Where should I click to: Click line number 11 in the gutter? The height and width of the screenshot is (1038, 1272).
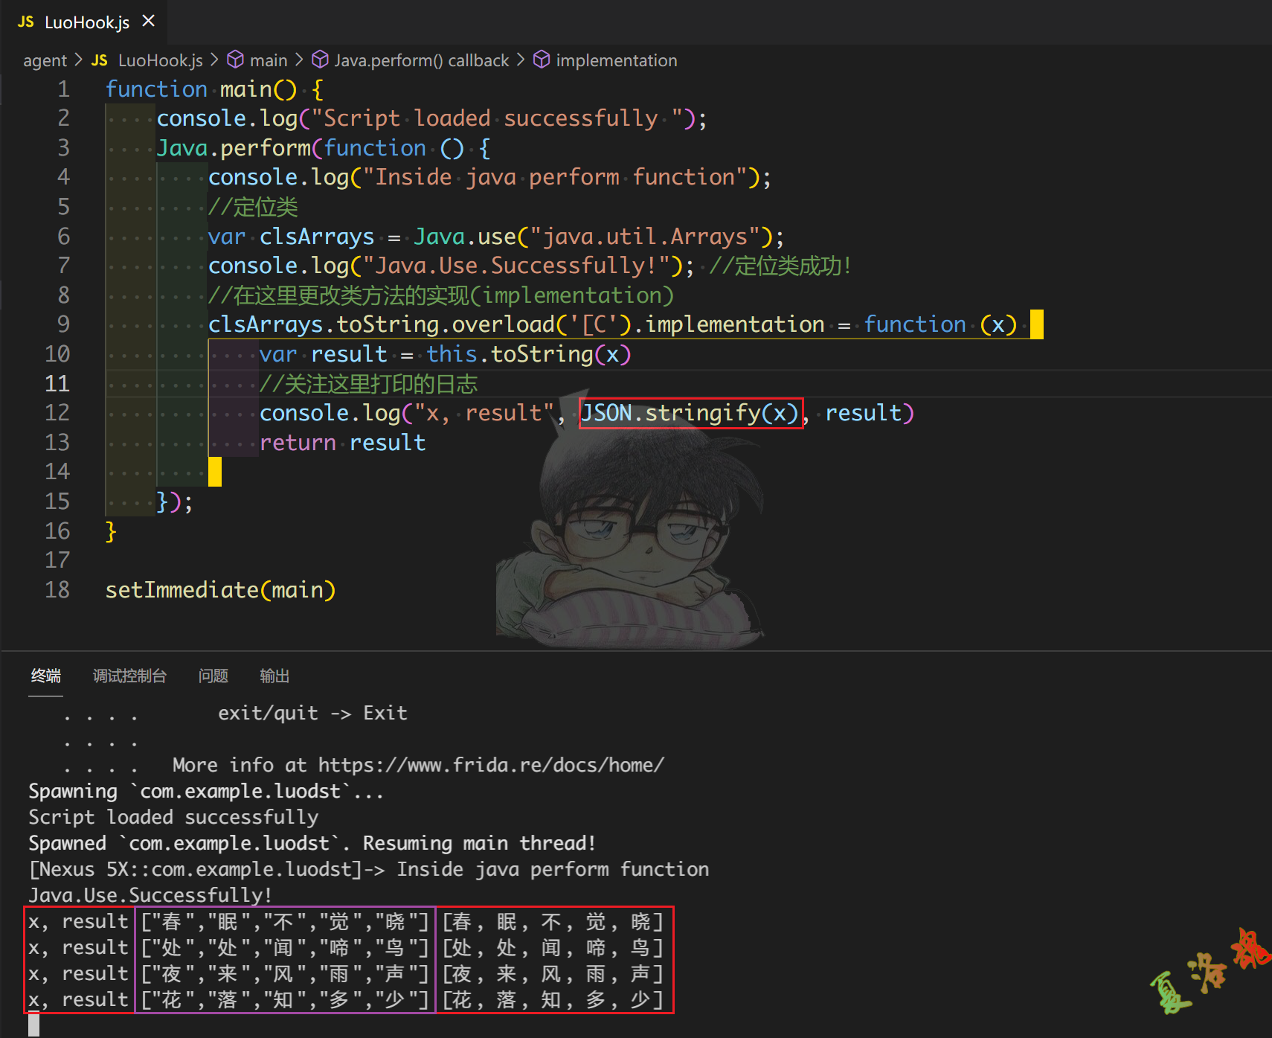click(57, 383)
